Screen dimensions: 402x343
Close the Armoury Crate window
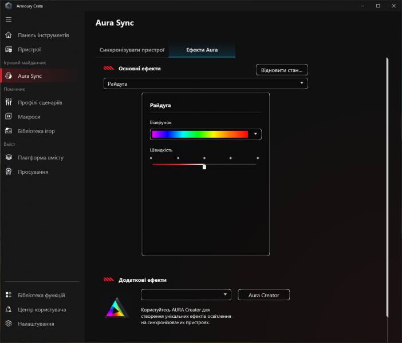pos(394,6)
